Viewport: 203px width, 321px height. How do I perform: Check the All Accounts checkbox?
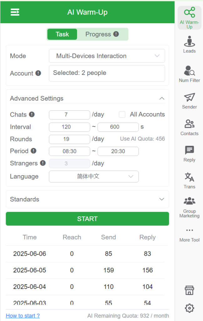122,114
